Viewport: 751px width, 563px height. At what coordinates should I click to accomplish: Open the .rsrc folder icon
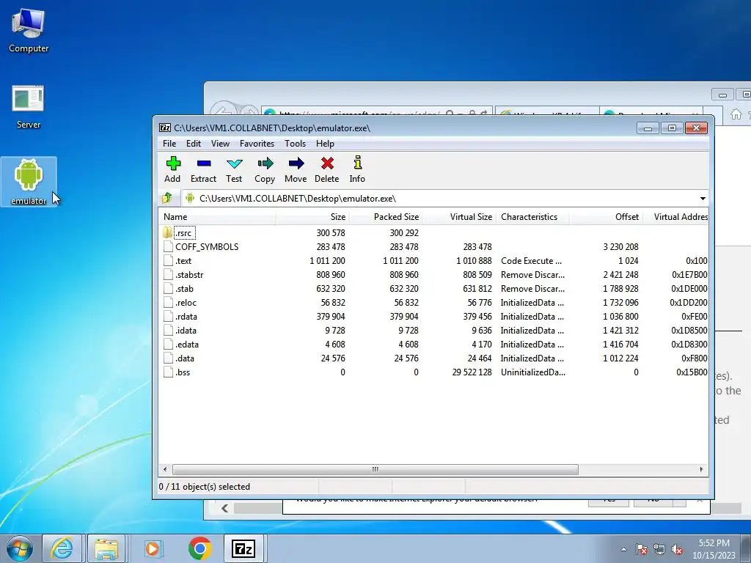pos(167,232)
